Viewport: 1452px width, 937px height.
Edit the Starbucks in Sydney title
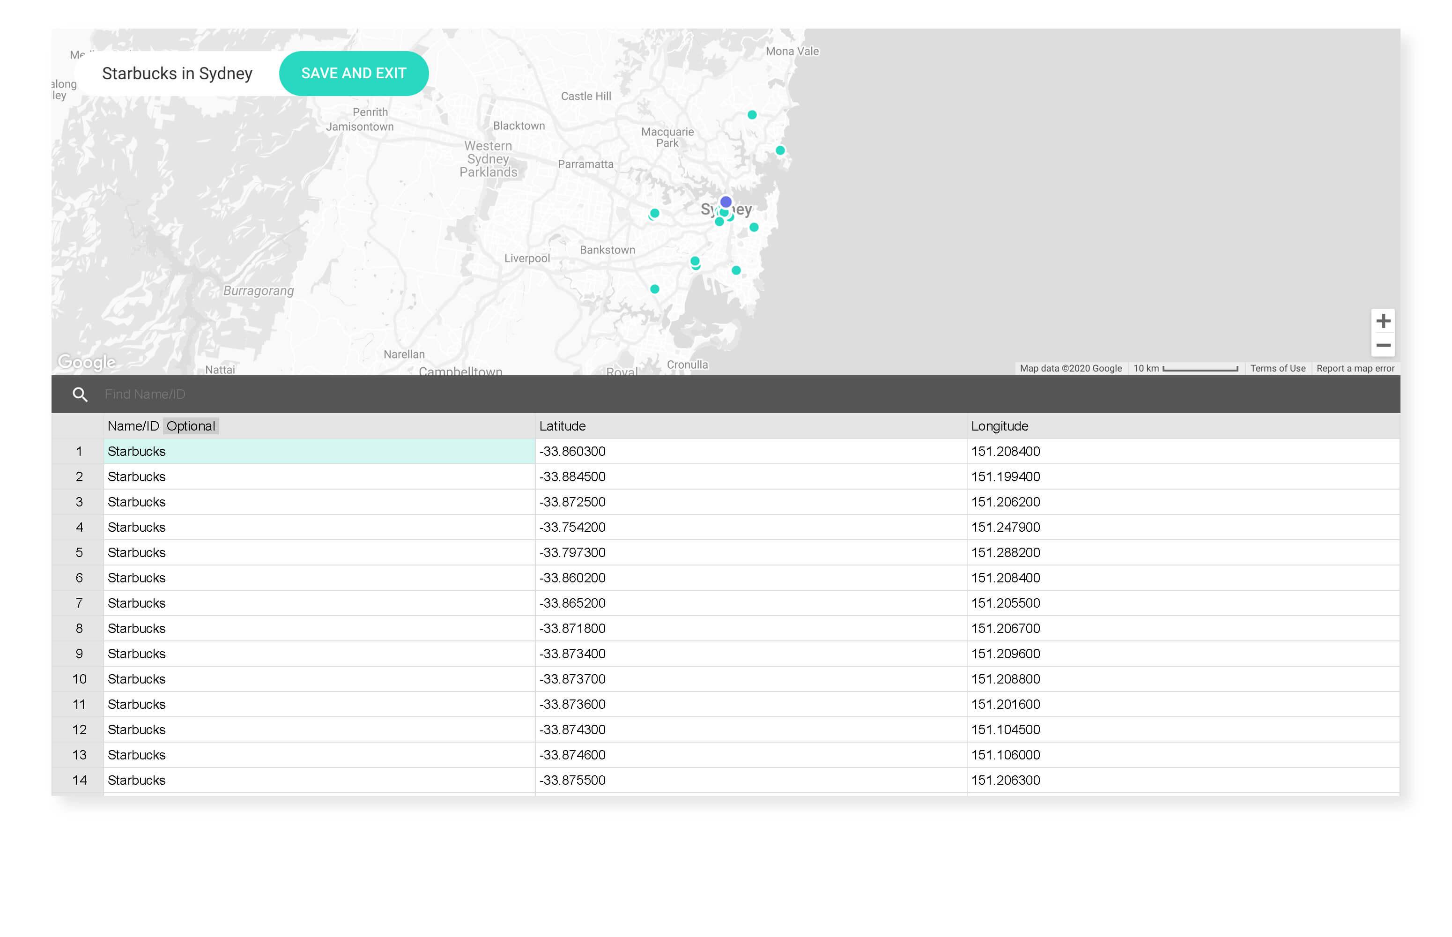click(177, 73)
